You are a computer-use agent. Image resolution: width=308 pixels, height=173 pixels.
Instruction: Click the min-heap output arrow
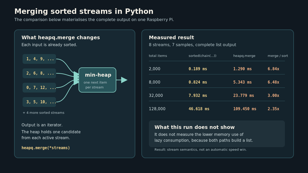click(x=122, y=80)
